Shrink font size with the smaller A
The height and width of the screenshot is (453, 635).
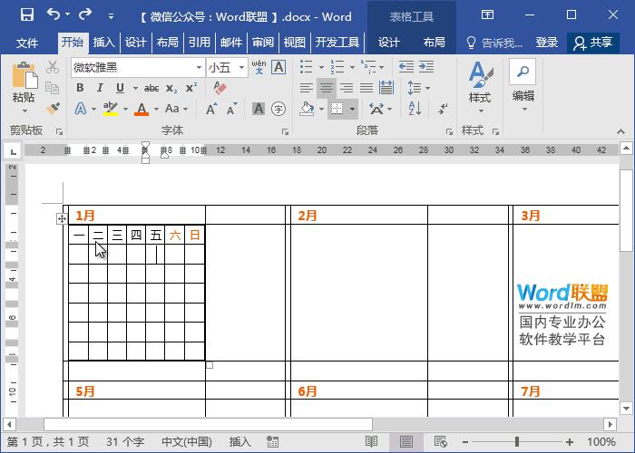(231, 109)
